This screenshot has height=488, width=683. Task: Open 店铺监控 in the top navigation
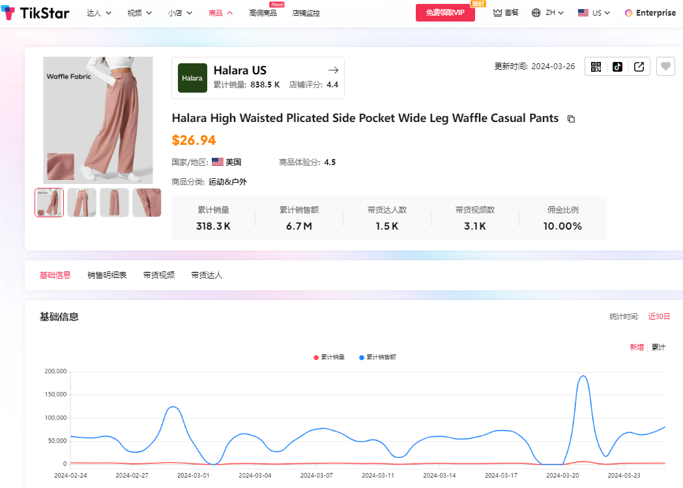(x=306, y=13)
